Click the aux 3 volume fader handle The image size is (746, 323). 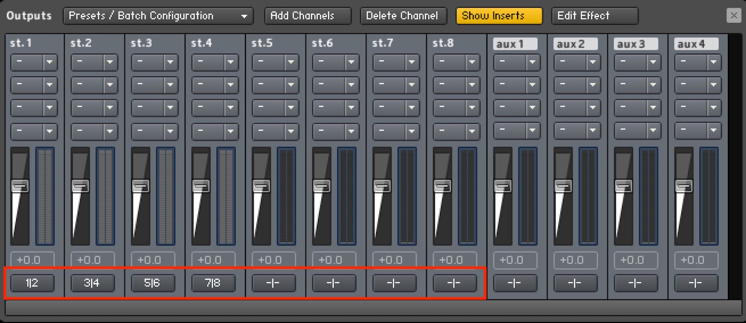pyautogui.click(x=624, y=186)
